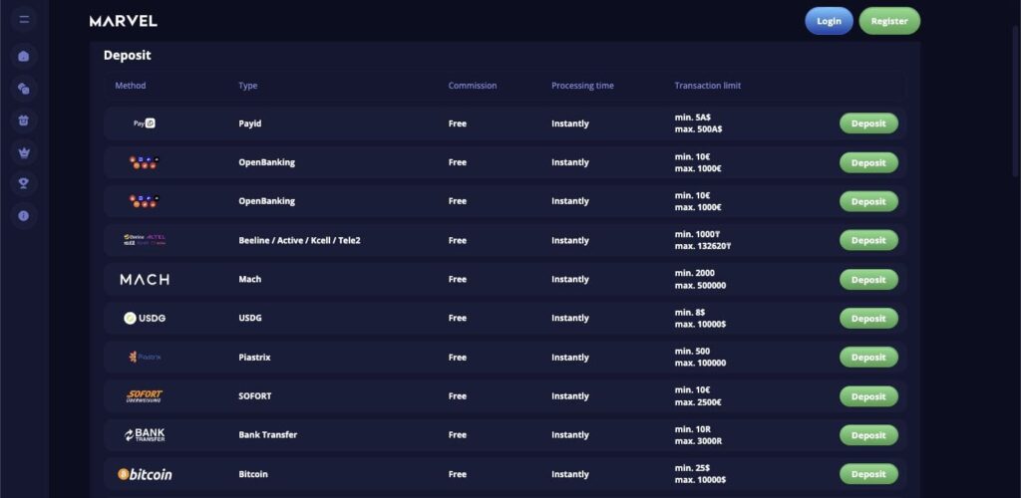Open the gift box bonuses icon

(24, 121)
